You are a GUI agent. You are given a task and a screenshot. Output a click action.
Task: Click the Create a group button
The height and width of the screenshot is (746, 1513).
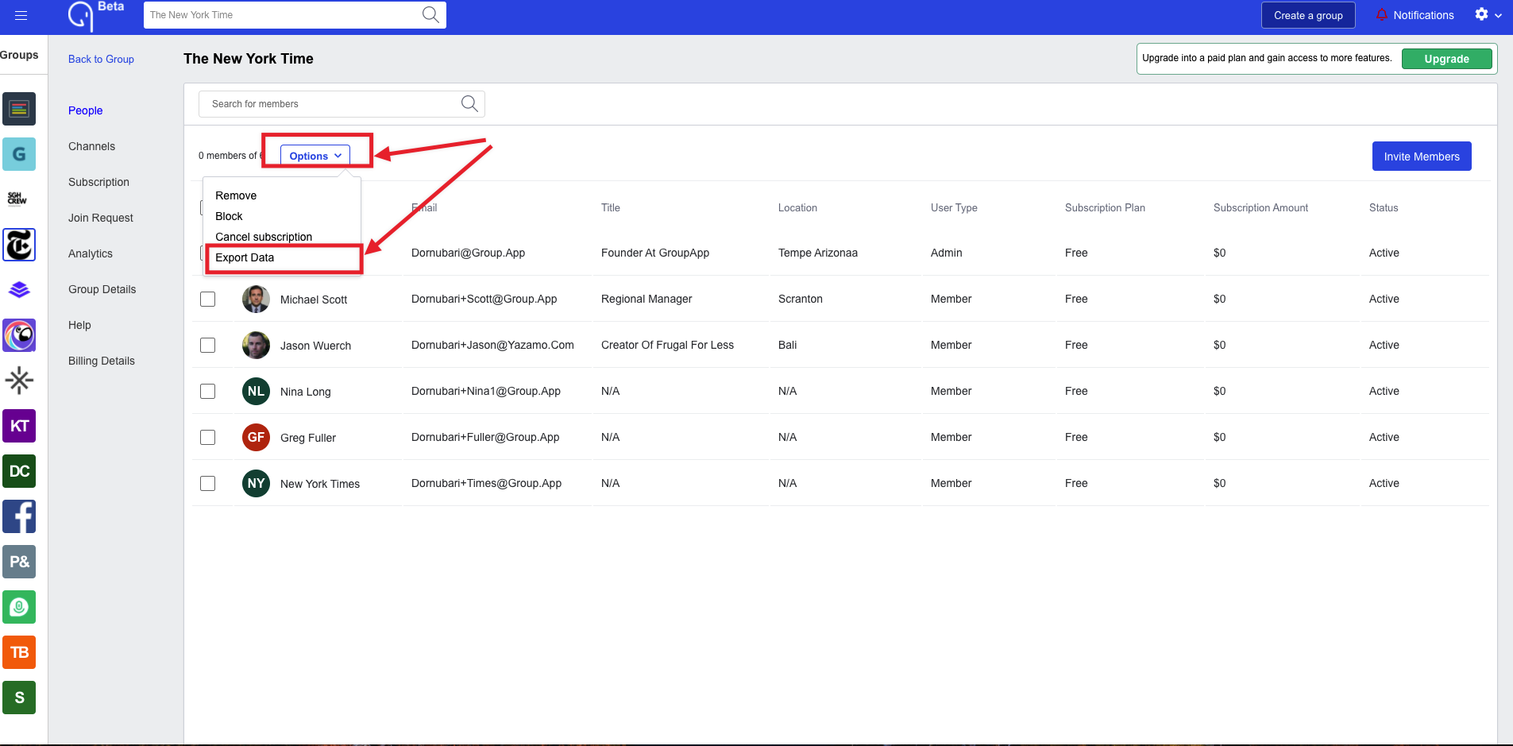[x=1308, y=15]
